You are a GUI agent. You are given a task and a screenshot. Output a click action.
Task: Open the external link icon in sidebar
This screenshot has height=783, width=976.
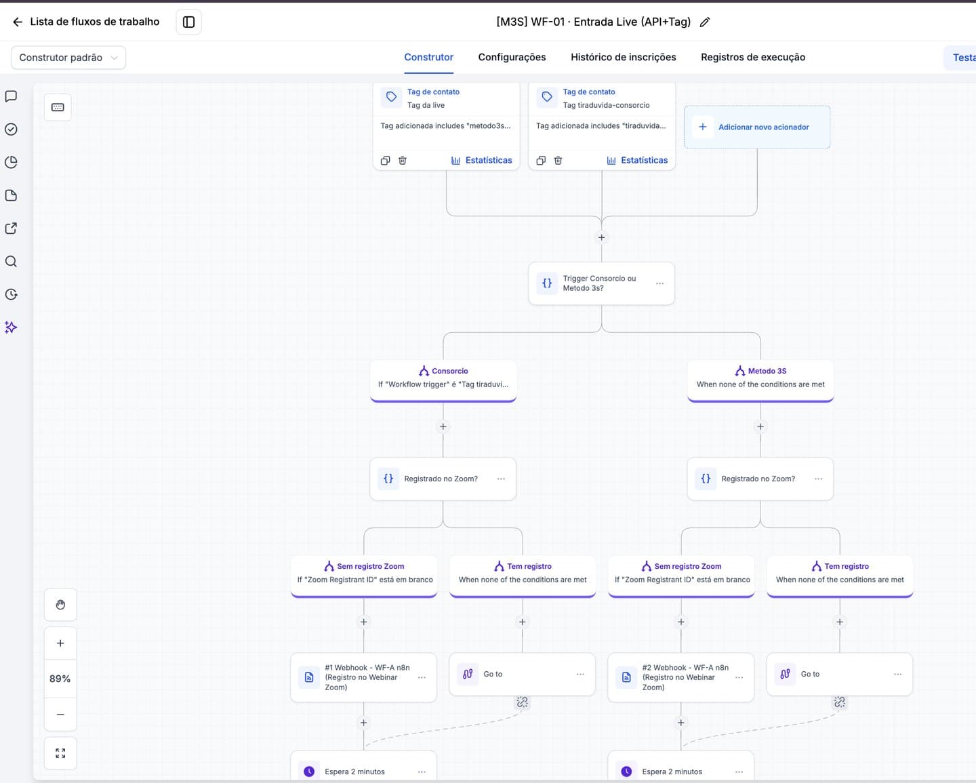11,228
